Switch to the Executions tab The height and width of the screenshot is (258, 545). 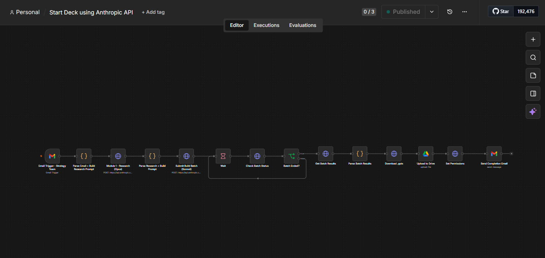tap(267, 25)
